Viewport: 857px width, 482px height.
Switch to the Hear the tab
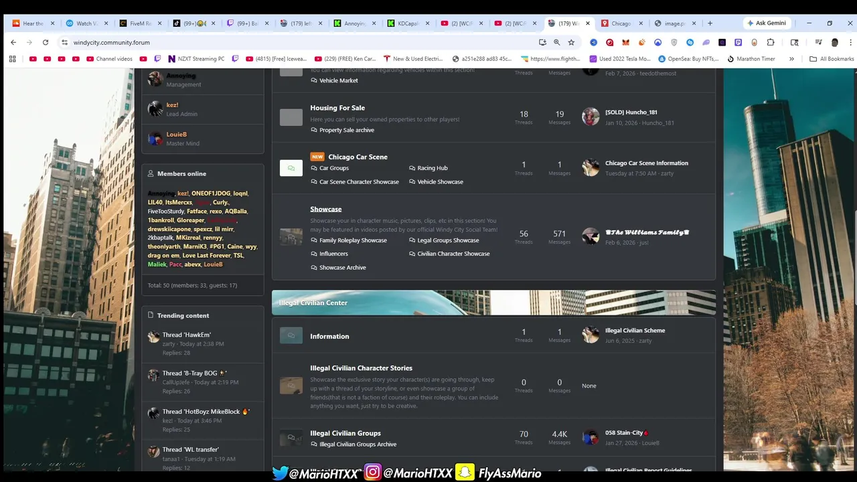33,23
